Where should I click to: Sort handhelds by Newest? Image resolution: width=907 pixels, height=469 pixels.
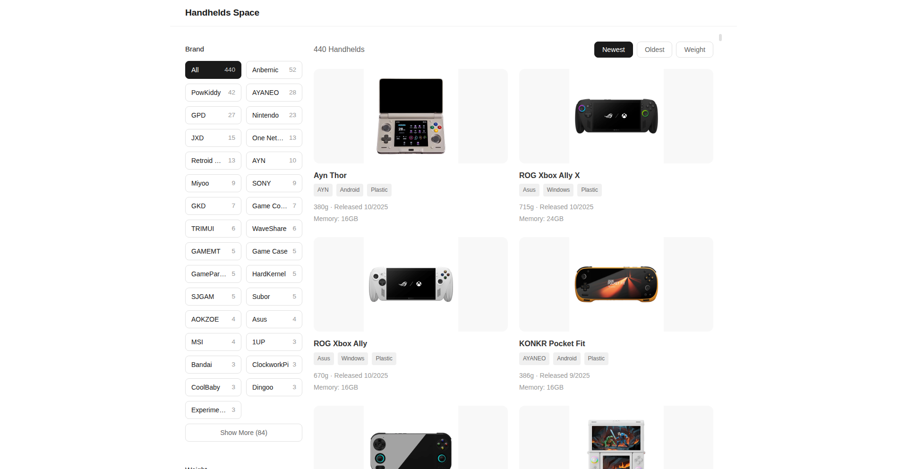tap(614, 50)
